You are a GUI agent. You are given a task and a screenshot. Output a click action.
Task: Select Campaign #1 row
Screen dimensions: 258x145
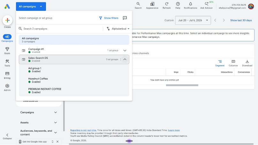pos(74,51)
